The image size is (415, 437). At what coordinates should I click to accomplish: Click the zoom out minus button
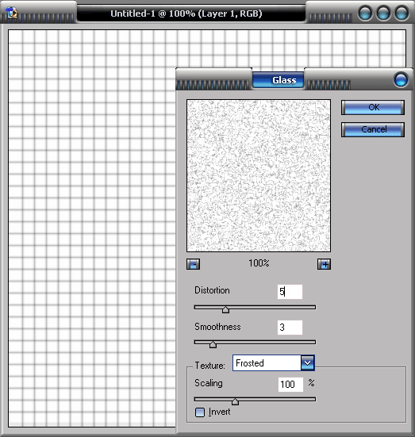coord(193,264)
